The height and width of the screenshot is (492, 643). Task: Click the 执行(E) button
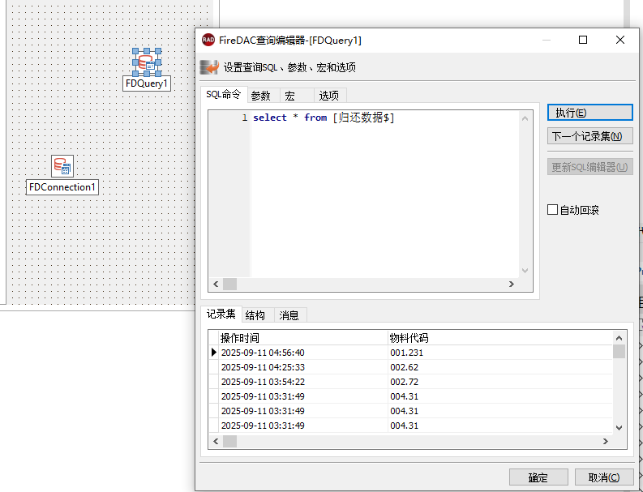[590, 113]
